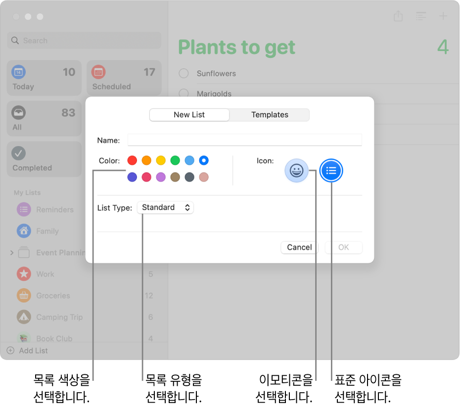Viewport: 462px width, 408px height.
Task: Select the Reminders list name
Action: pyautogui.click(x=55, y=210)
